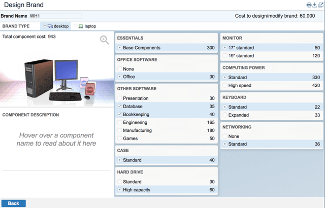Open page in new window icon

(x=320, y=5)
